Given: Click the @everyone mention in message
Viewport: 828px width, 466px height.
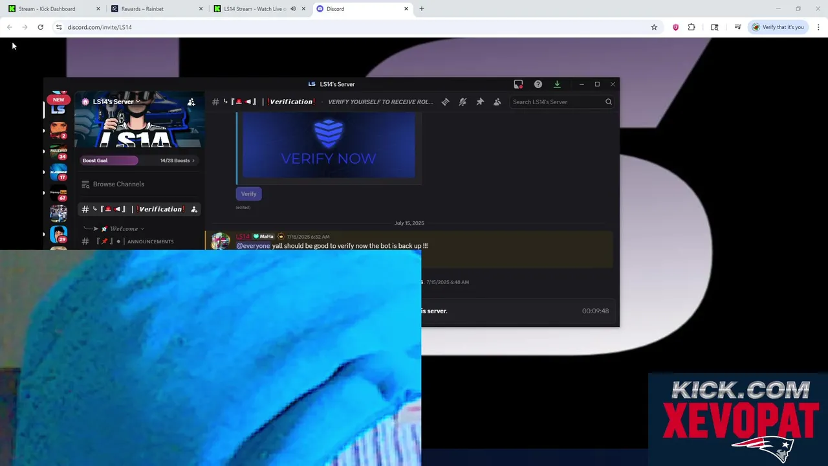Looking at the screenshot, I should [253, 246].
